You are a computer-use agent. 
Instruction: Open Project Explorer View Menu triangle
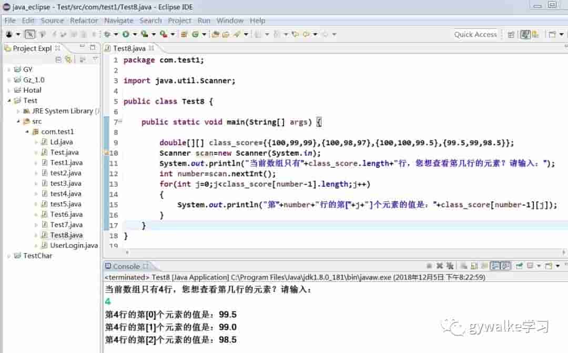[95, 59]
